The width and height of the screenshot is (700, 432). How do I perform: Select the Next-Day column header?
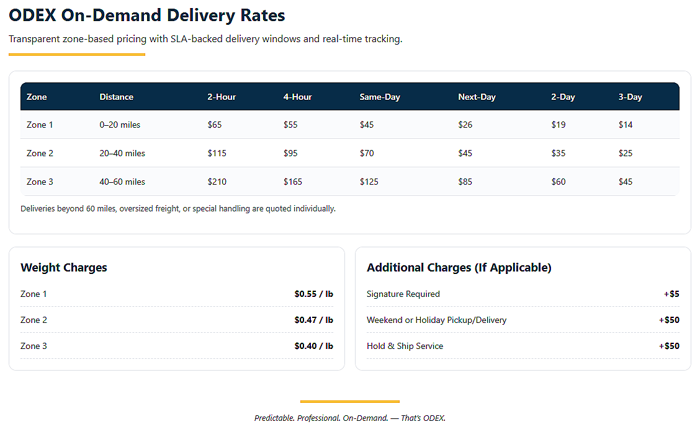(x=477, y=97)
